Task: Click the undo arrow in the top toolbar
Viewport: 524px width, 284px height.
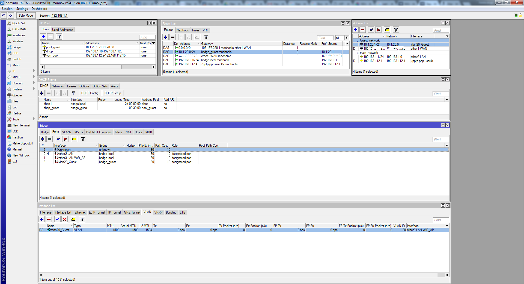Action: (4, 16)
